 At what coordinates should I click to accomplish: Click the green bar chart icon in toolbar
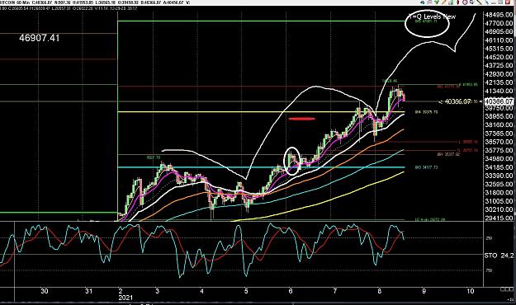pyautogui.click(x=451, y=2)
